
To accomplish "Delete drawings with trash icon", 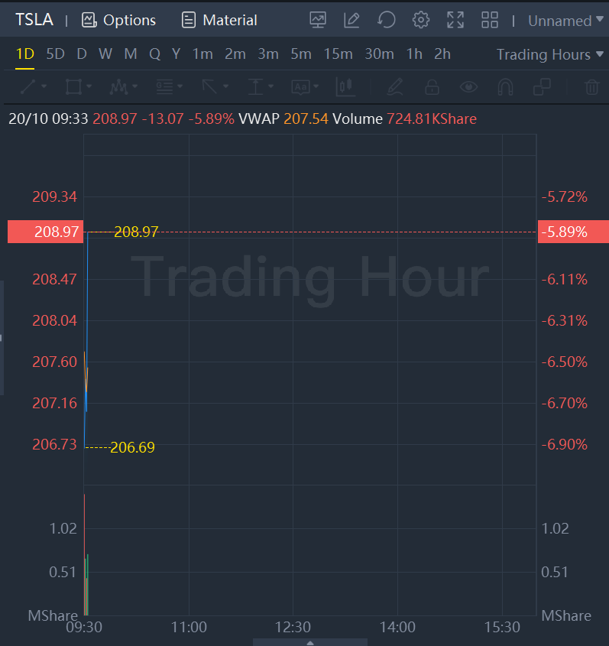I will click(x=591, y=87).
